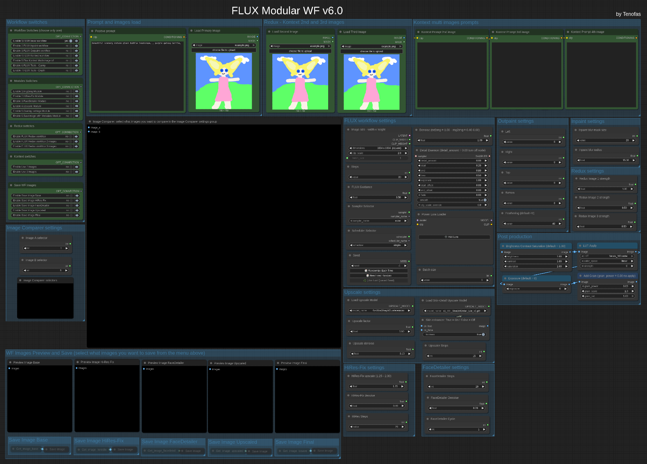647x464 pixels.
Task: Click arrow icon beside Enable 2.FLUX Inpaint workflow
Action: click(76, 46)
